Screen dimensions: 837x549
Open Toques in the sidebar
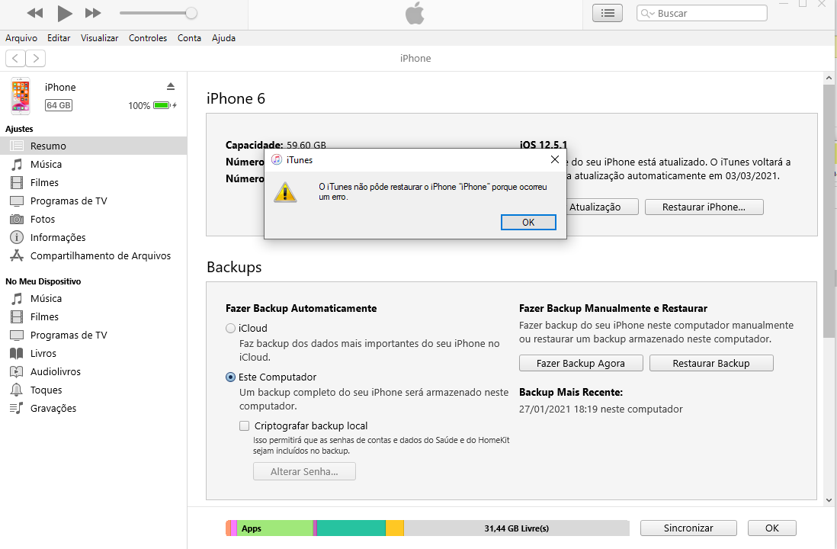(x=94, y=390)
